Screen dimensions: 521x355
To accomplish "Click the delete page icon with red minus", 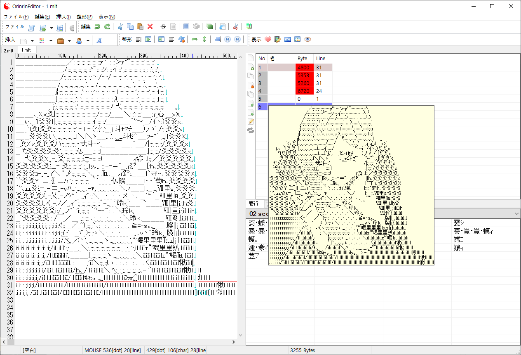I will 251,85.
